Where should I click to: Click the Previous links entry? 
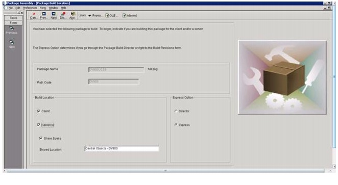click(x=97, y=15)
